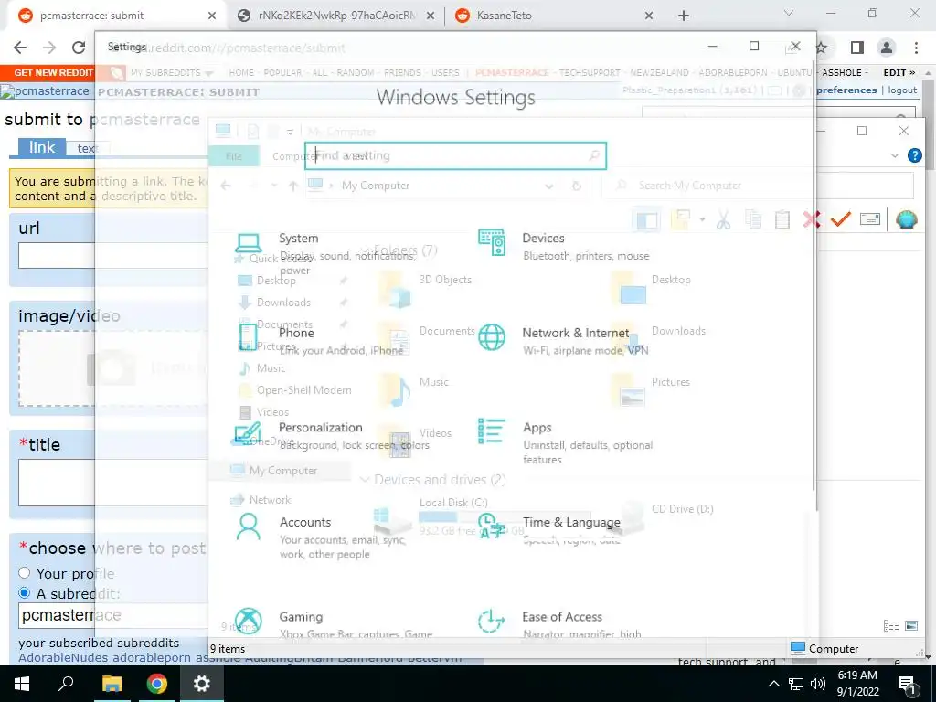This screenshot has height=702, width=936.
Task: Switch Explorer to details view icon
Action: tap(890, 625)
